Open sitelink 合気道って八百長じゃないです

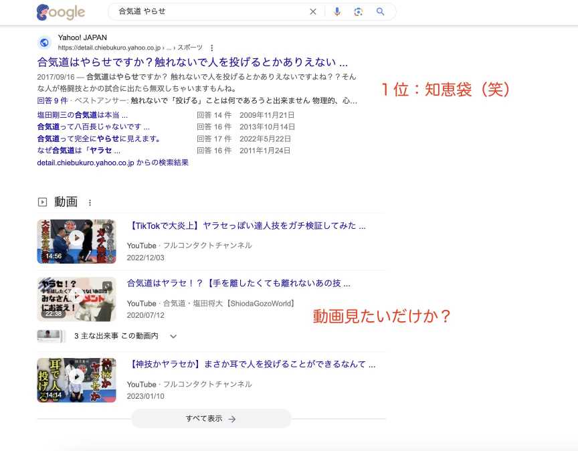tap(94, 127)
